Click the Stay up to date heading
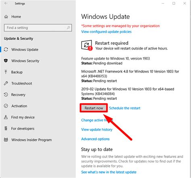Image resolution: width=191 pixels, height=178 pixels. [97, 149]
